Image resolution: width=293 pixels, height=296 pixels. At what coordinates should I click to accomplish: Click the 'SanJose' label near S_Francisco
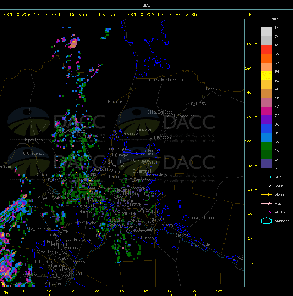[x=144, y=129]
